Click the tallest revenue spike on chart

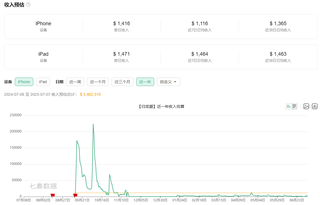pyautogui.click(x=93, y=124)
